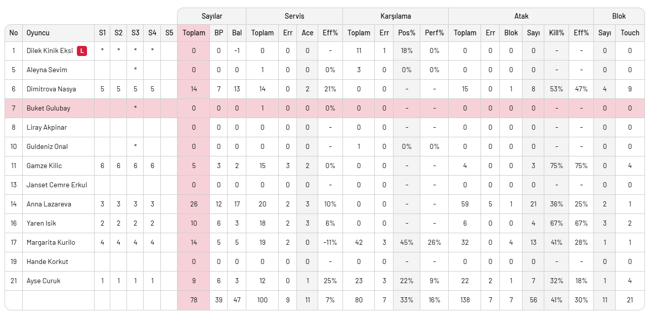Image resolution: width=649 pixels, height=320 pixels.
Task: Select the Sayılar group header
Action: [211, 16]
